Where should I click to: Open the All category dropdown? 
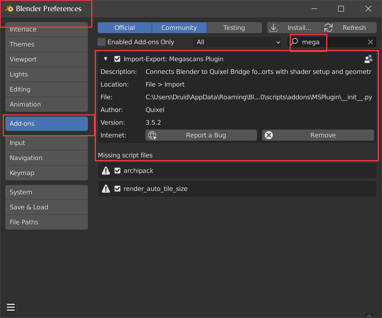237,42
